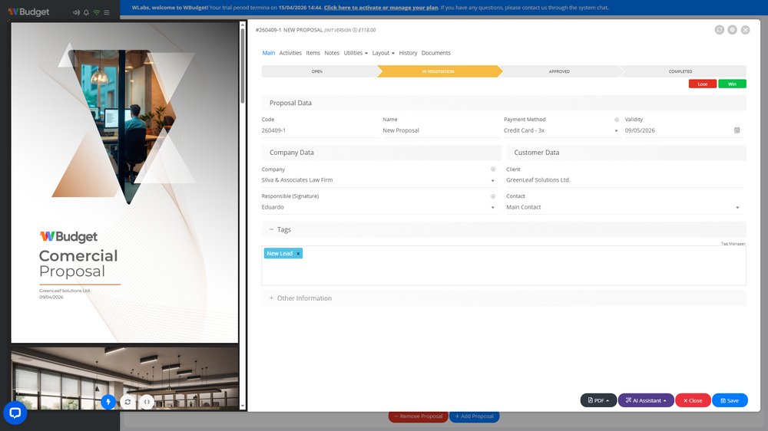This screenshot has width=768, height=431.
Task: Toggle the code brackets preview button
Action: pos(147,402)
